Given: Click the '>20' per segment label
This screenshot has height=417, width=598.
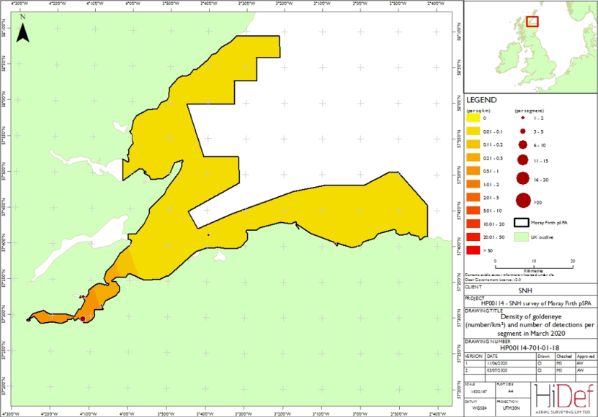Looking at the screenshot, I should click(x=537, y=203).
